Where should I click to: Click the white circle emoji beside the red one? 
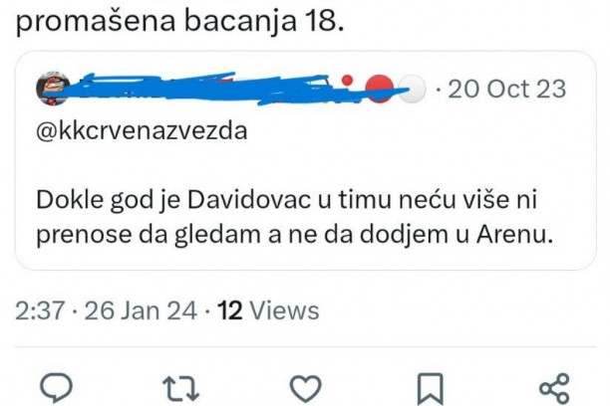413,90
